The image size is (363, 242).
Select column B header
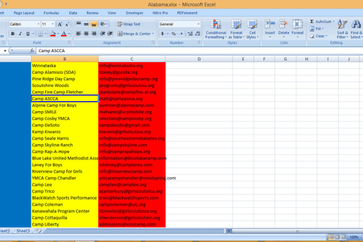[64, 59]
